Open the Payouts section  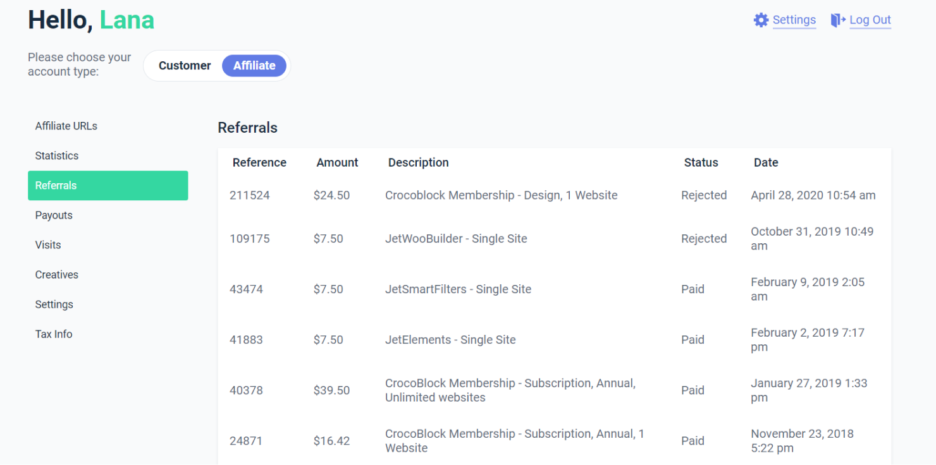54,215
